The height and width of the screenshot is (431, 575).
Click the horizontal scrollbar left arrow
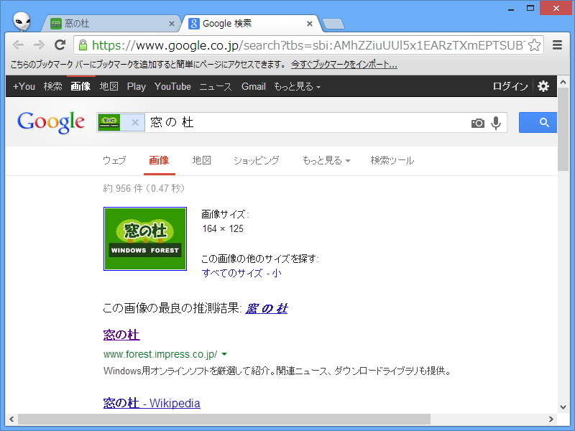pyautogui.click(x=11, y=419)
